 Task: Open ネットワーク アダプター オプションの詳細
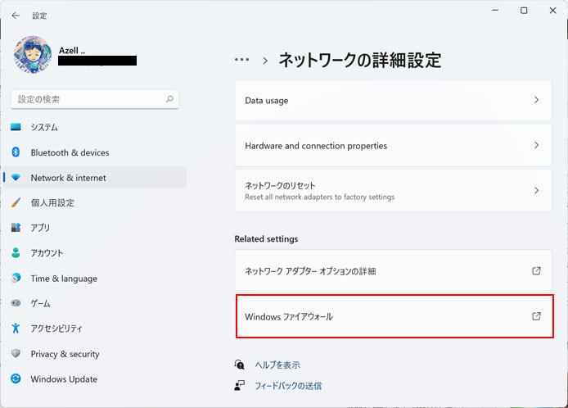[393, 271]
